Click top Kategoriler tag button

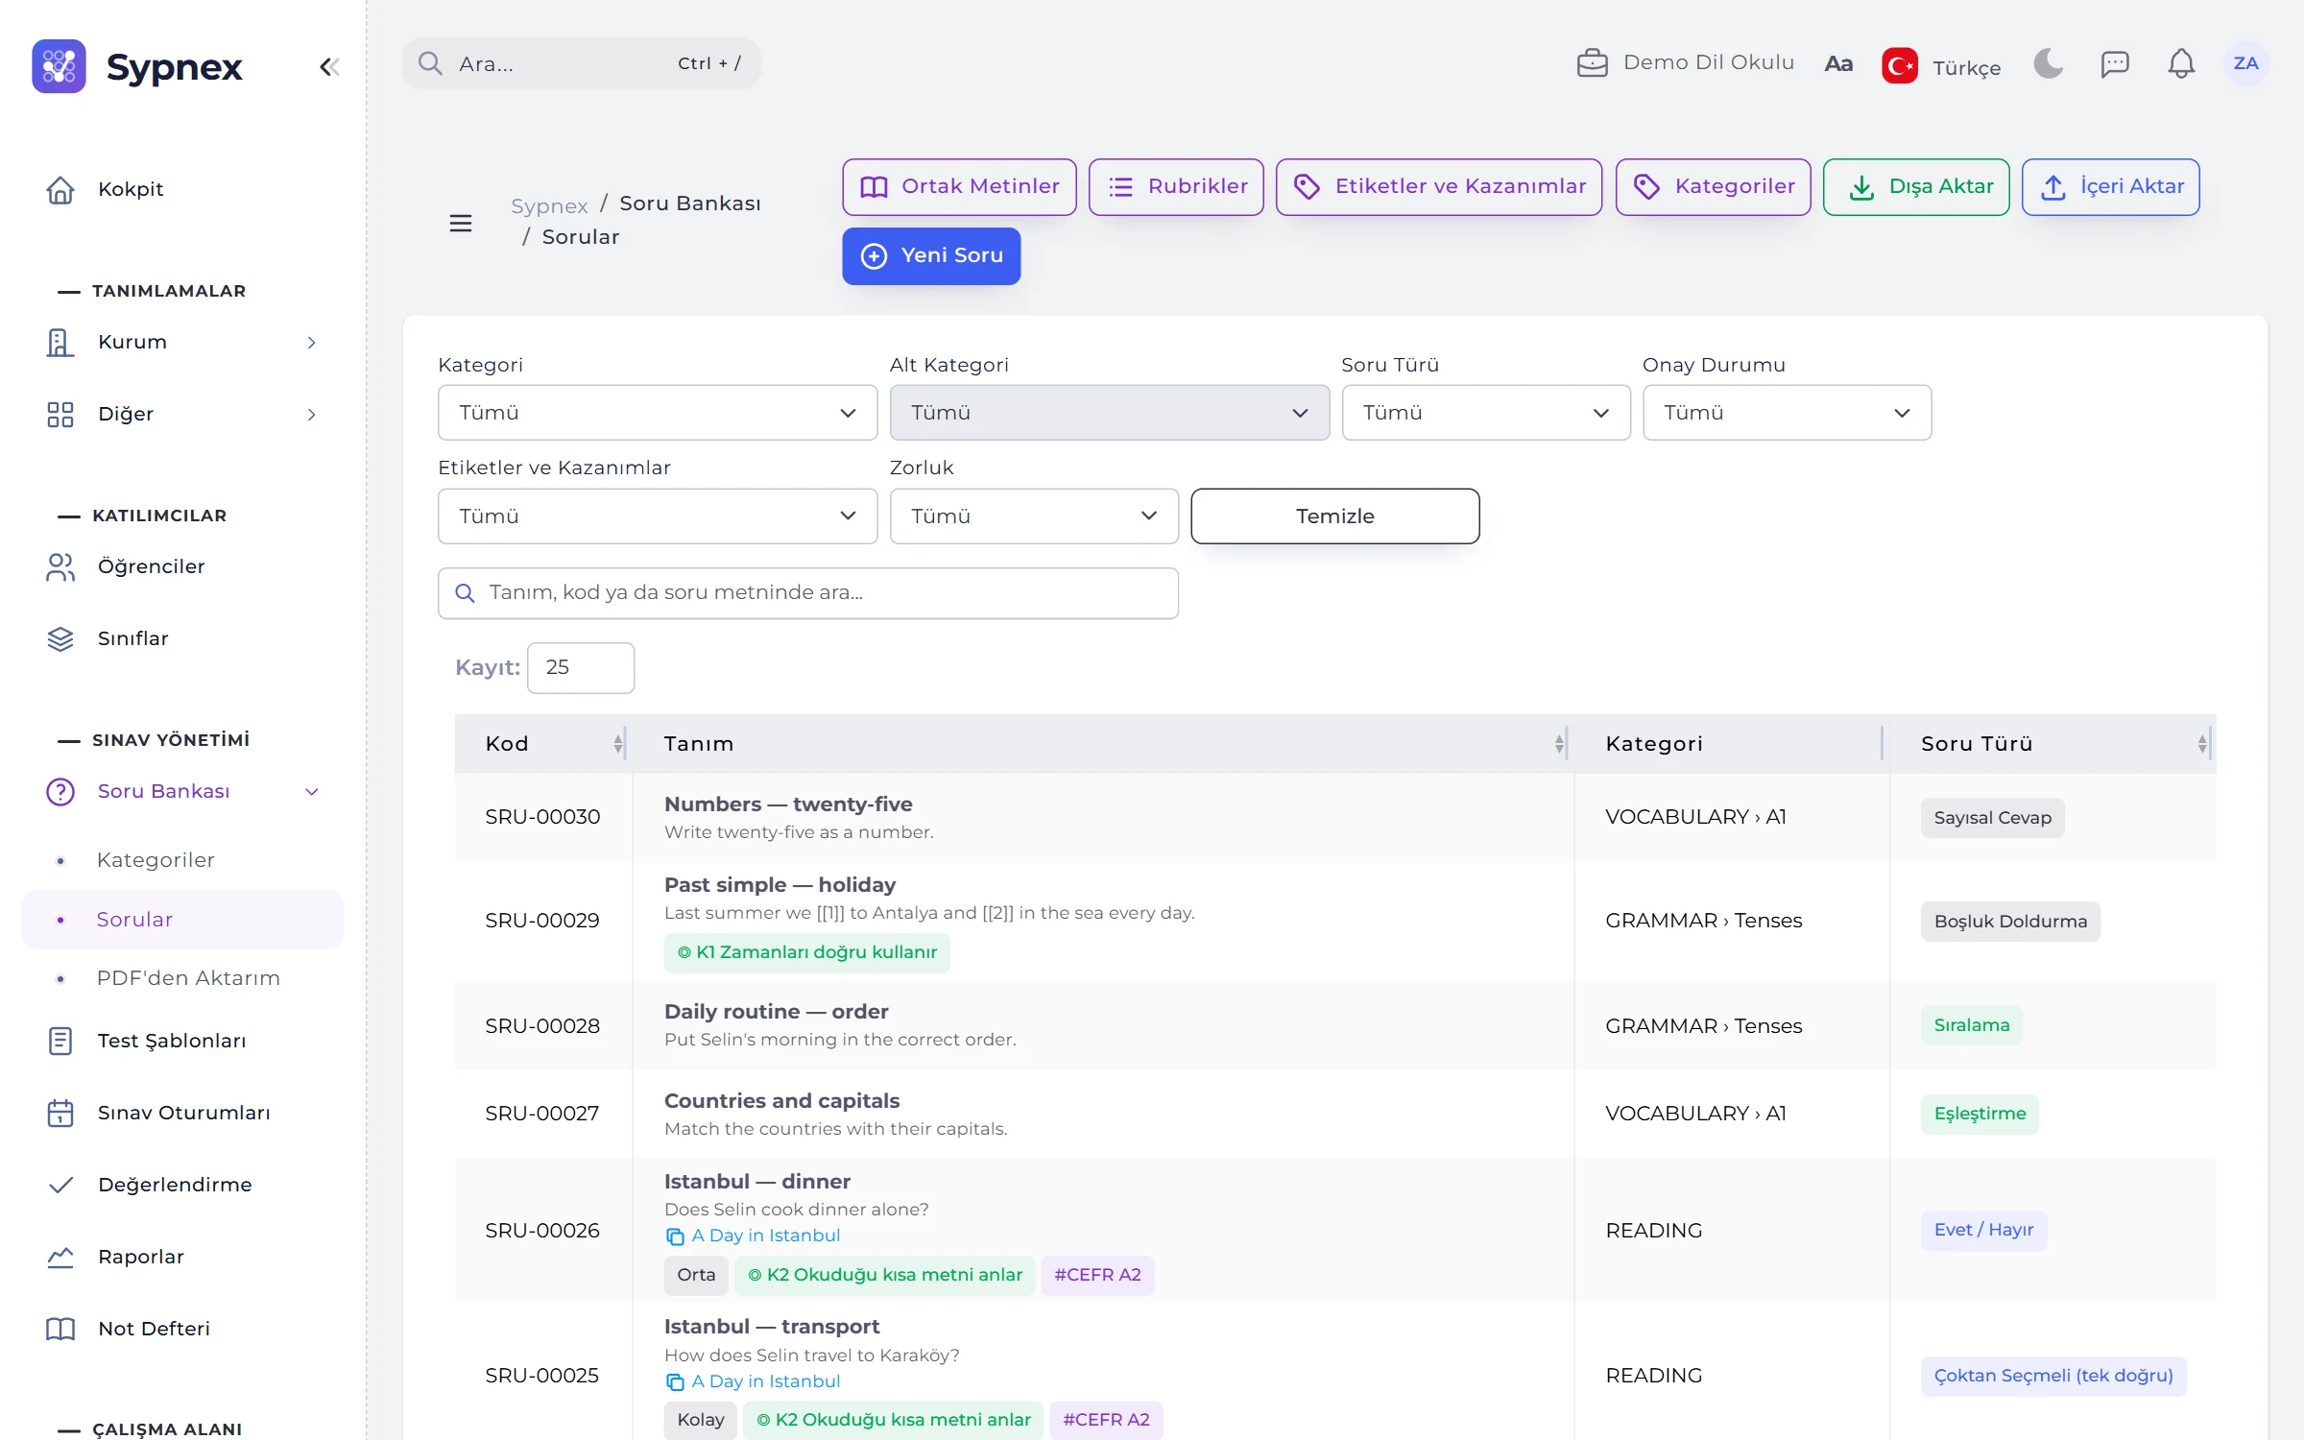(1713, 187)
